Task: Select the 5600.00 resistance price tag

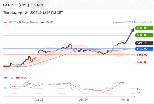Action: click(144, 35)
